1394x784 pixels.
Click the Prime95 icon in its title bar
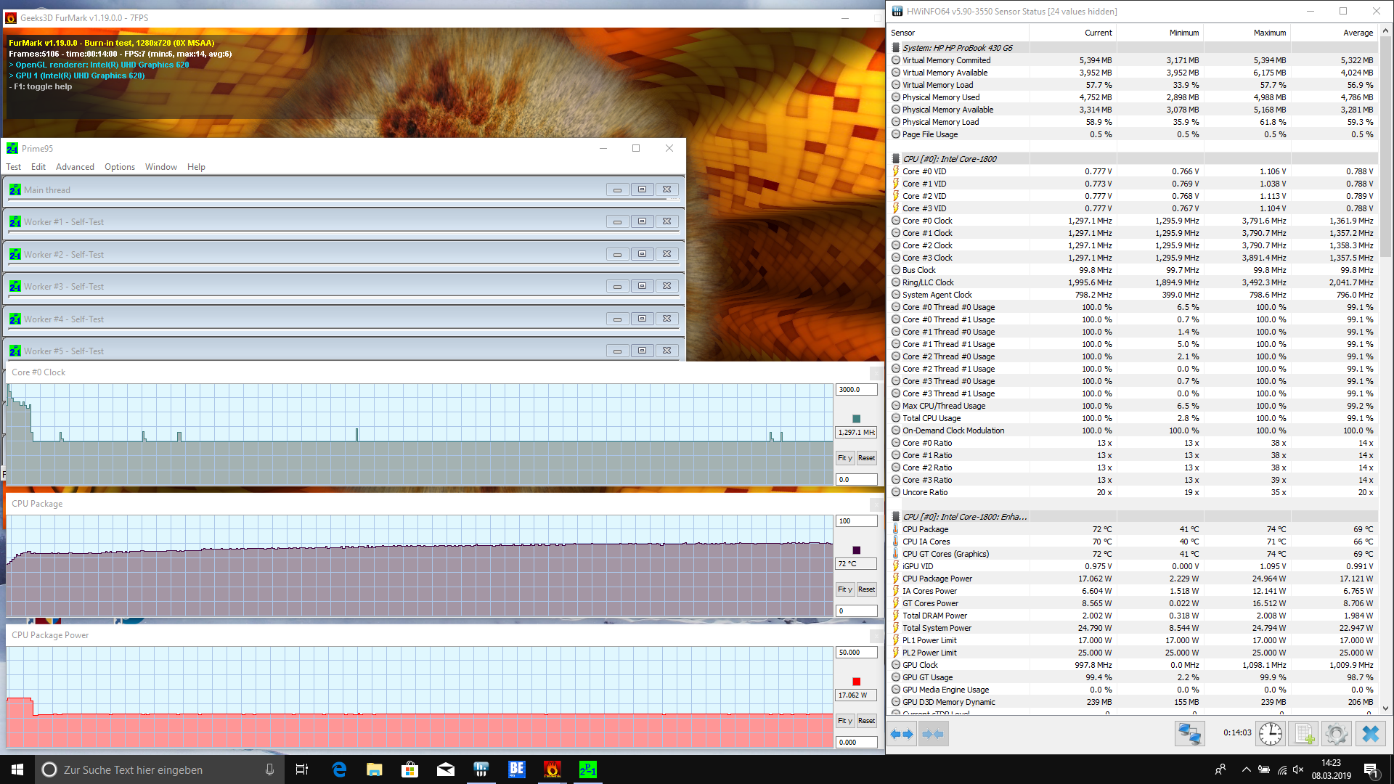12,148
